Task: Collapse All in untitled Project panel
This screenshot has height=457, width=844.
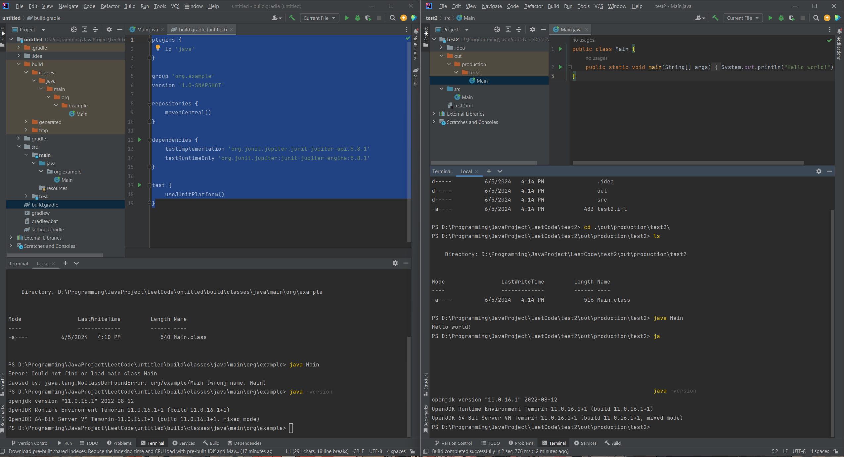Action: click(x=95, y=30)
